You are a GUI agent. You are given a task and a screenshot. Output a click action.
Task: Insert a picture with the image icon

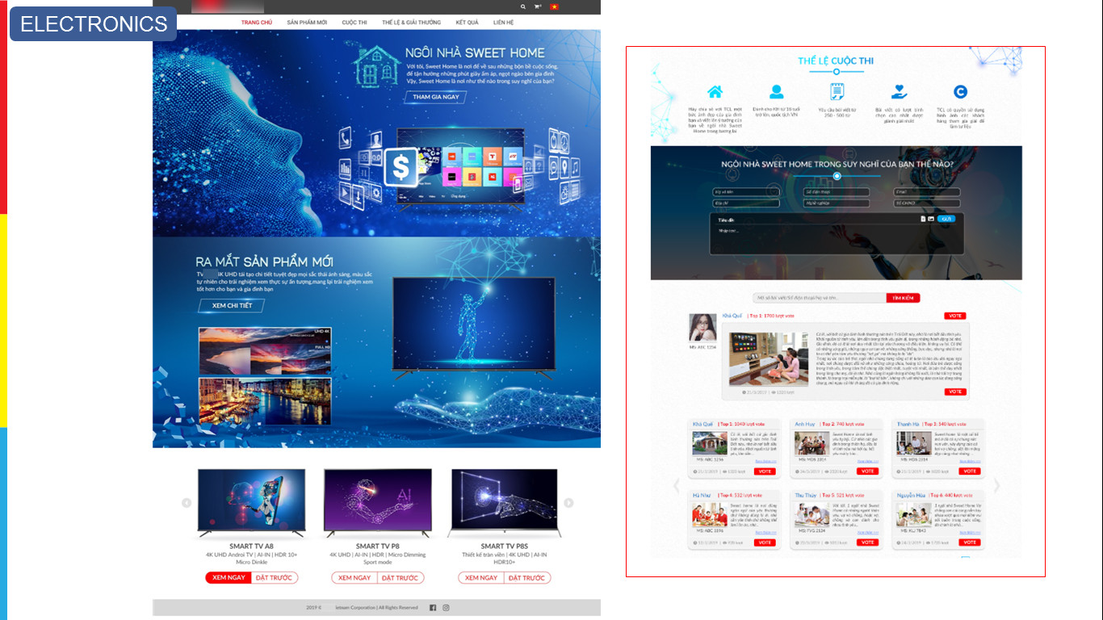(x=930, y=219)
